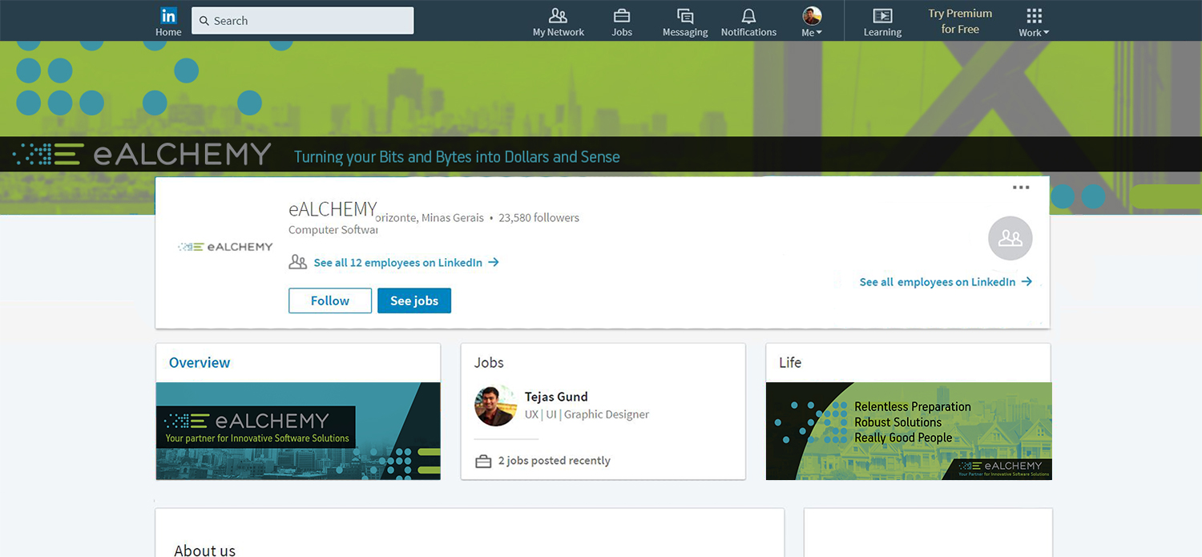Click the people icon beside the 12 employees link
The image size is (1202, 557).
pos(298,262)
